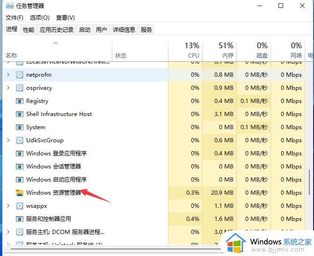314x256 pixels.
Task: Switch to the 启动 tab
Action: coord(85,30)
